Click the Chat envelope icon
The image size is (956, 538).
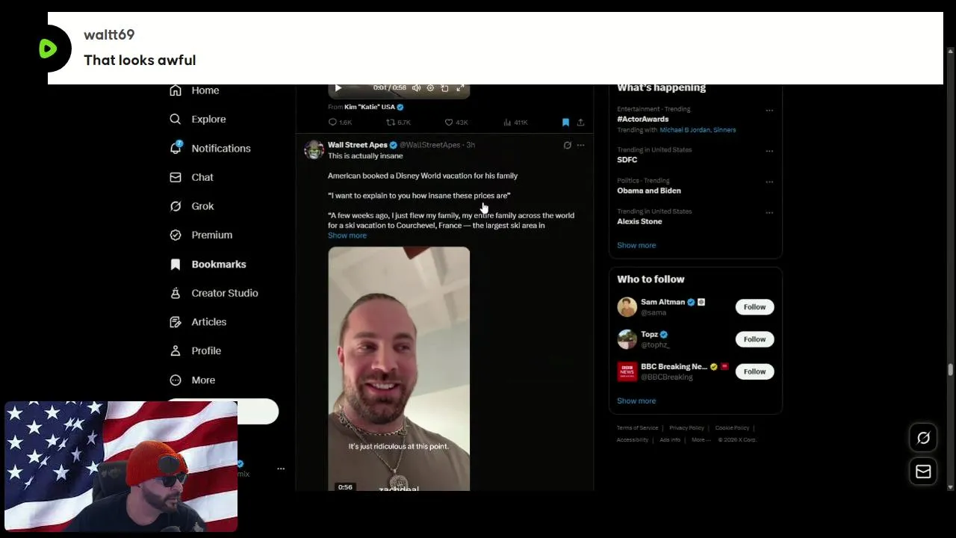coord(176,177)
